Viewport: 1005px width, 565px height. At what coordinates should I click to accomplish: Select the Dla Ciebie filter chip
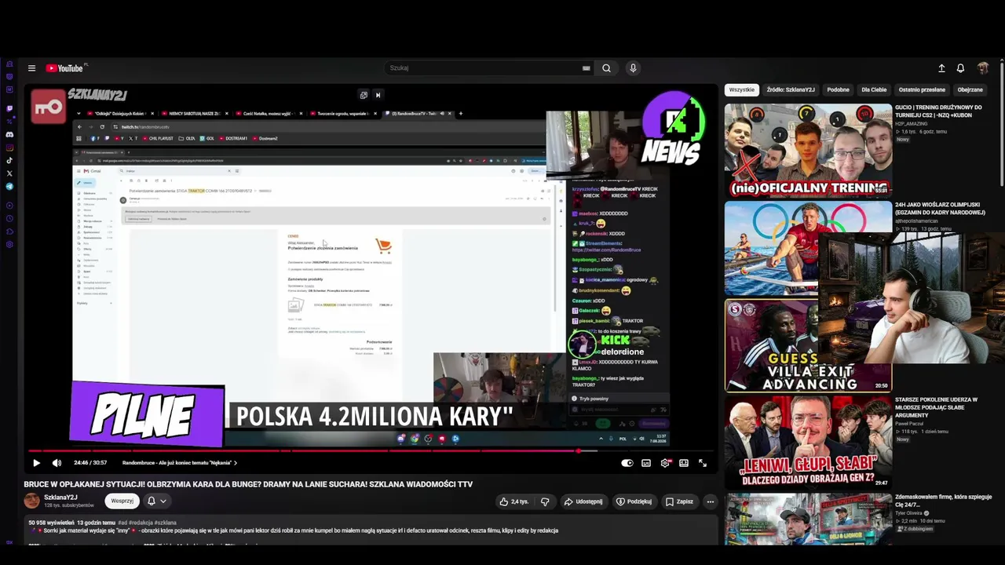tap(874, 89)
